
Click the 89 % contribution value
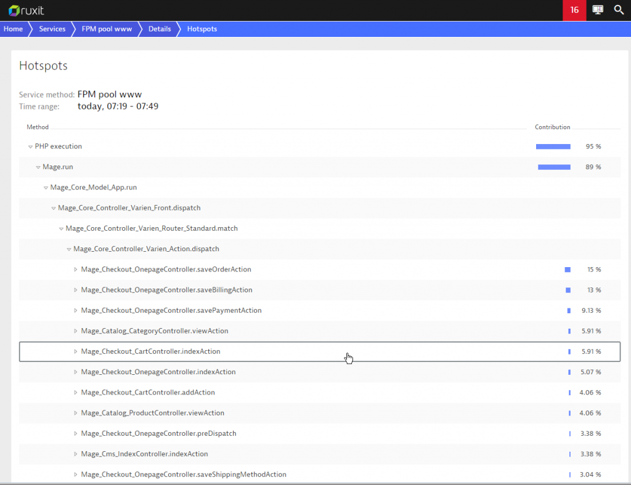[593, 167]
